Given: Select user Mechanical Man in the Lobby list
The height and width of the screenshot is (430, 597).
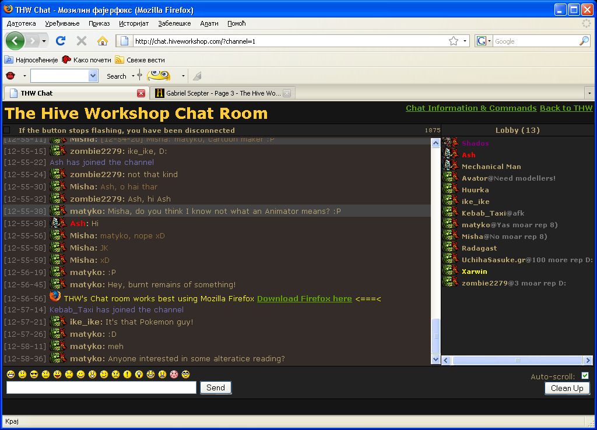Looking at the screenshot, I should pos(491,167).
